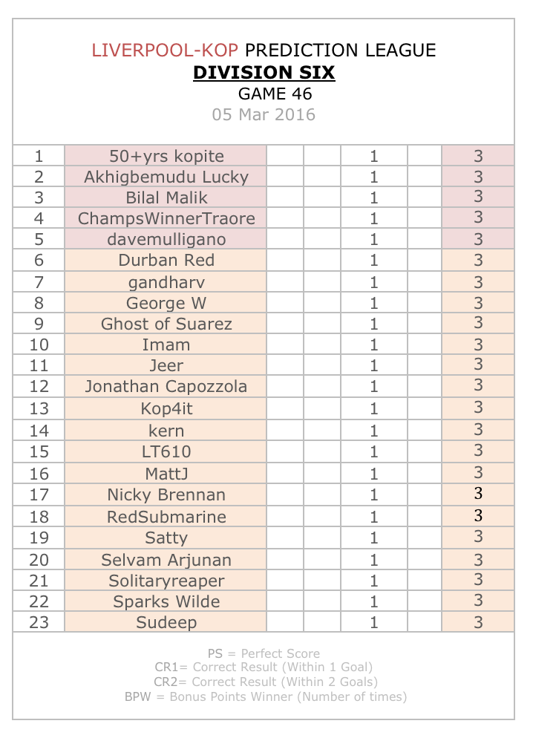Click the BPW Bonus Points Winner legend
Viewport: 533px width, 738px height.
click(x=265, y=696)
